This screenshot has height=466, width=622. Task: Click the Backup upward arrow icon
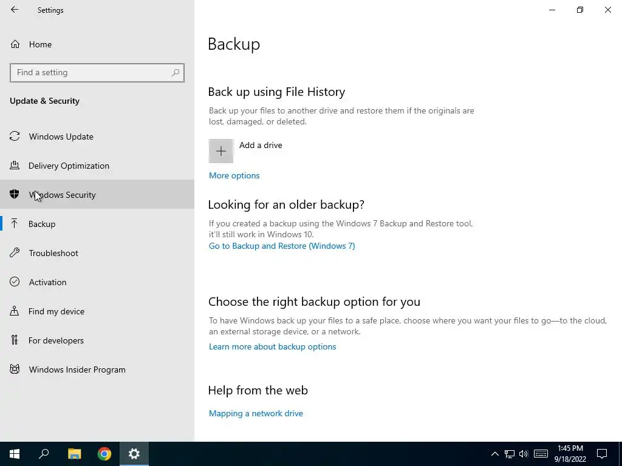(15, 223)
